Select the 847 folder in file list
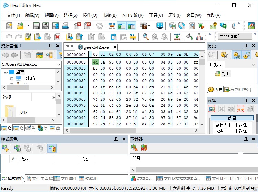This screenshot has width=258, height=192. 24,112
